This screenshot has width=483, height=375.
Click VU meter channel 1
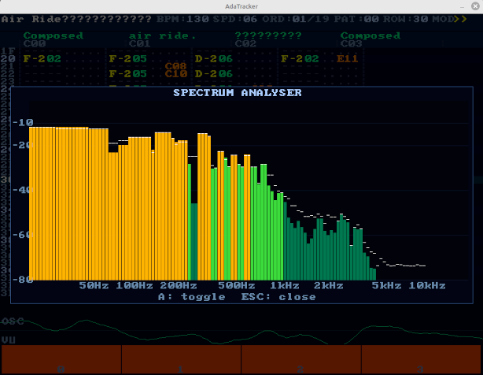(181, 359)
